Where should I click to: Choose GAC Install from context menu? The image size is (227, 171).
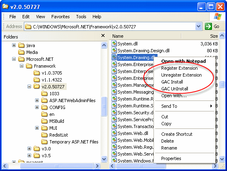click(x=185, y=82)
